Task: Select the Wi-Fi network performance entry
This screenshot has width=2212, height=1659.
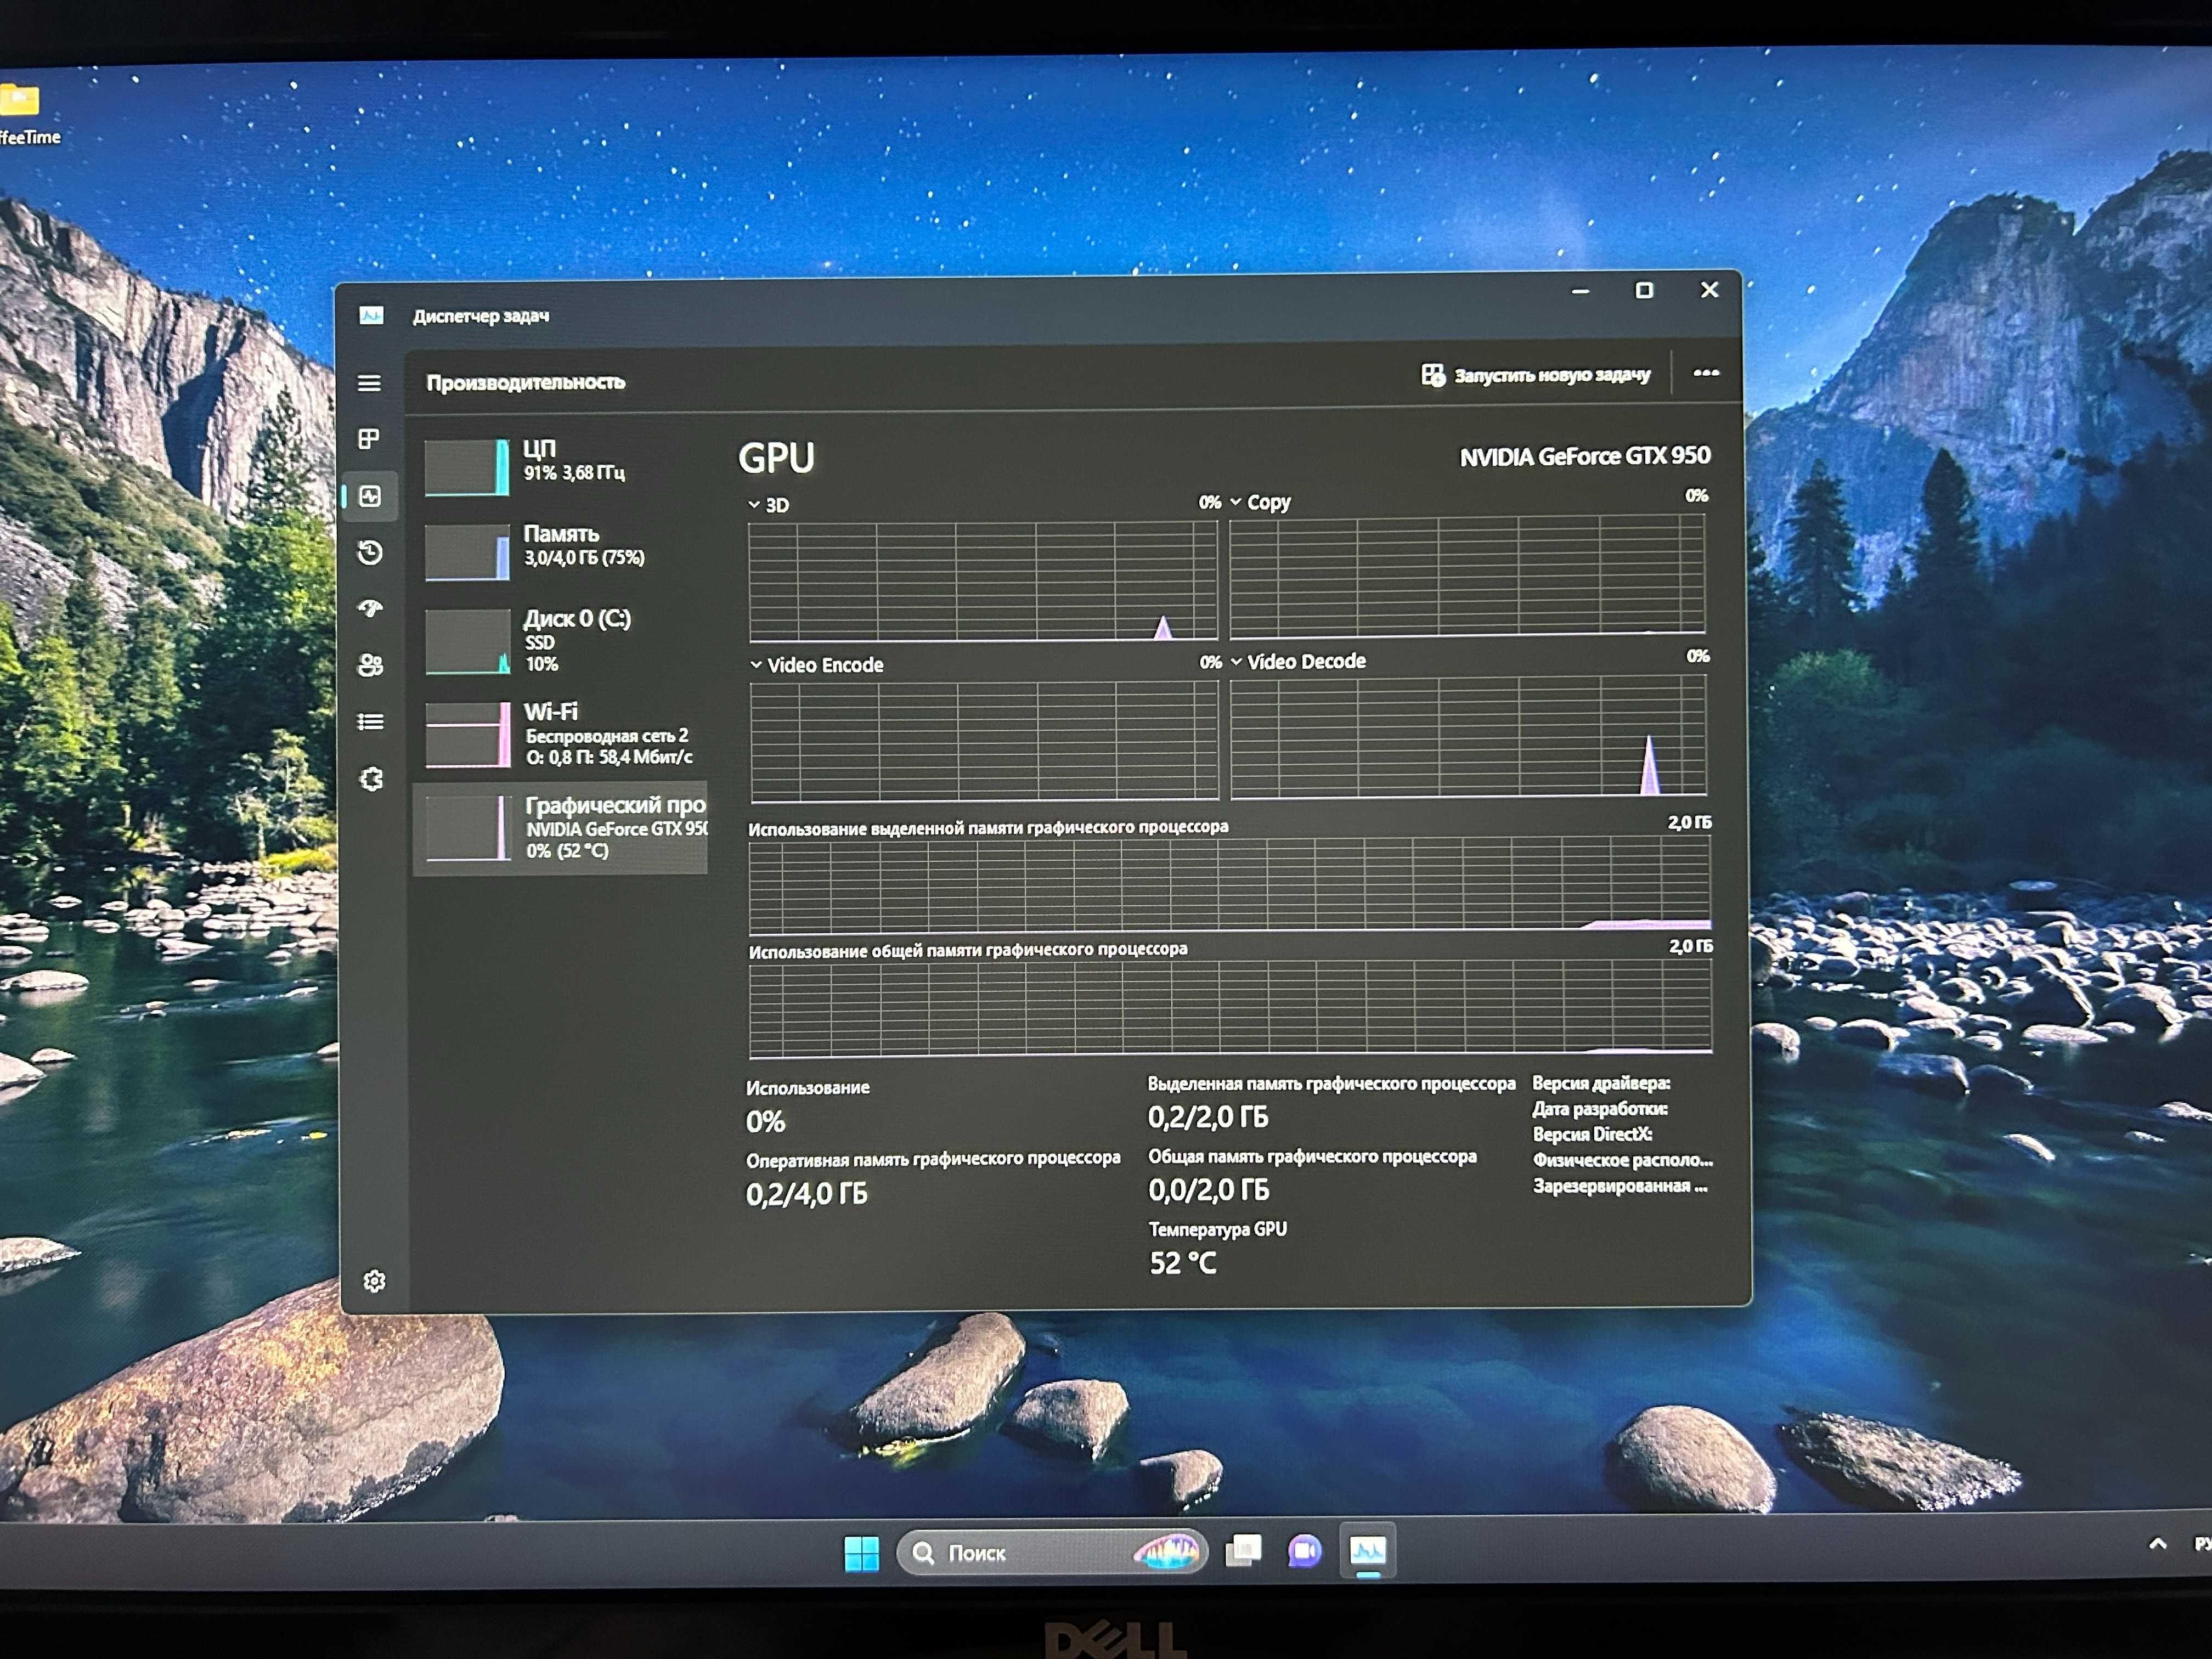Action: pos(560,734)
